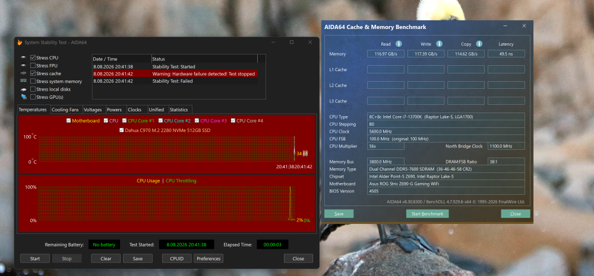This screenshot has width=594, height=276.
Task: Click the Memory Read value 116.97 GB/s
Action: (386, 54)
